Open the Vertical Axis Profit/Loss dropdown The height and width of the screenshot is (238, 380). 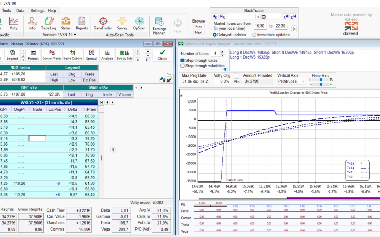pos(292,81)
